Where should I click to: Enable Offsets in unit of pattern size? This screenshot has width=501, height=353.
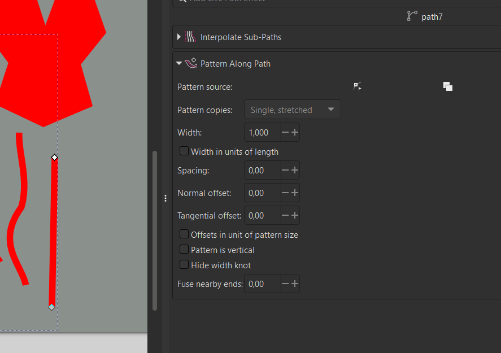pos(184,234)
